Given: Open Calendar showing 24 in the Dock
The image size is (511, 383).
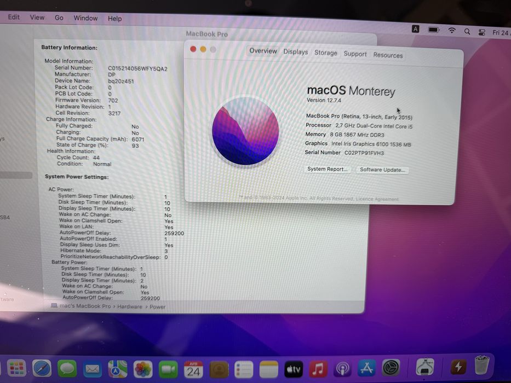Looking at the screenshot, I should point(193,370).
